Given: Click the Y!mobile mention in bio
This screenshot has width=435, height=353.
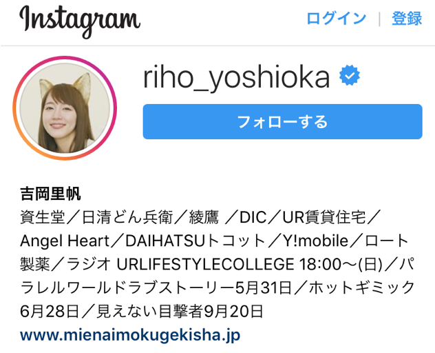Looking at the screenshot, I should pos(316,241).
